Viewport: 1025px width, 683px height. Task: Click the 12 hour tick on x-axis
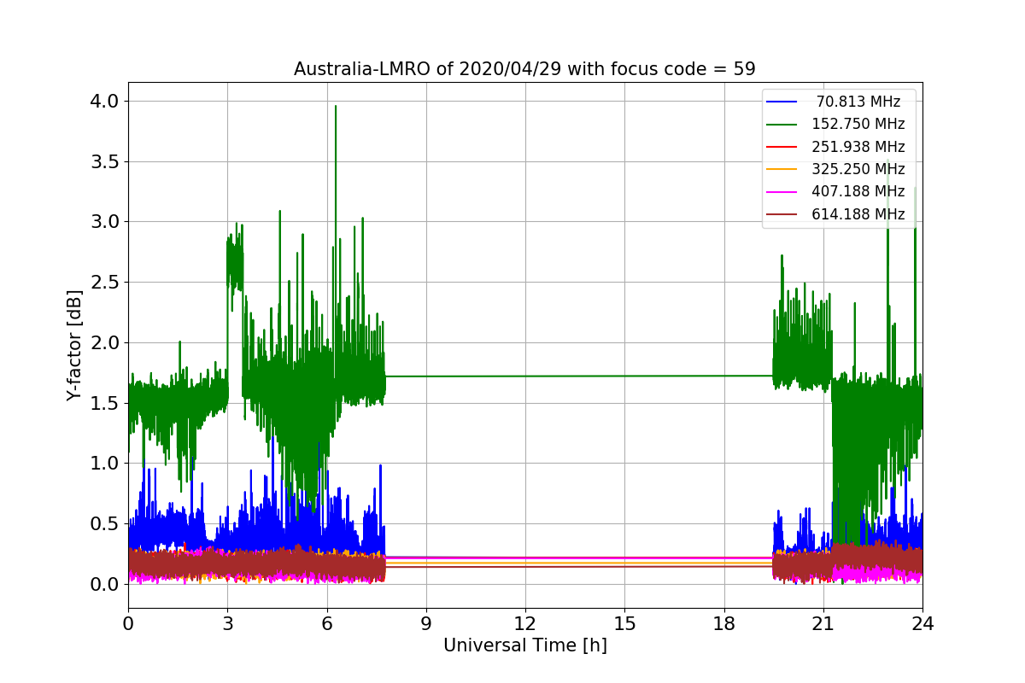coord(525,623)
